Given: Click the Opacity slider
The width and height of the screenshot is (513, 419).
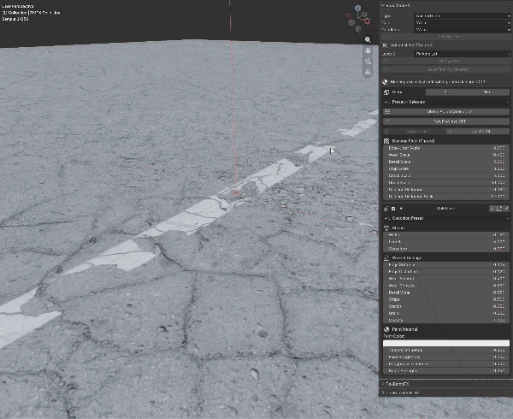Looking at the screenshot, I should click(x=446, y=320).
